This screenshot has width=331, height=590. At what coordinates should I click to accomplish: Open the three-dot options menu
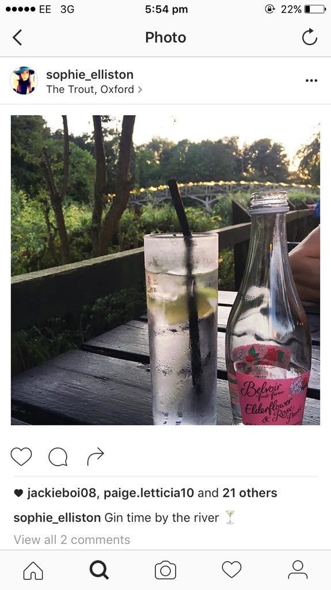[x=311, y=81]
